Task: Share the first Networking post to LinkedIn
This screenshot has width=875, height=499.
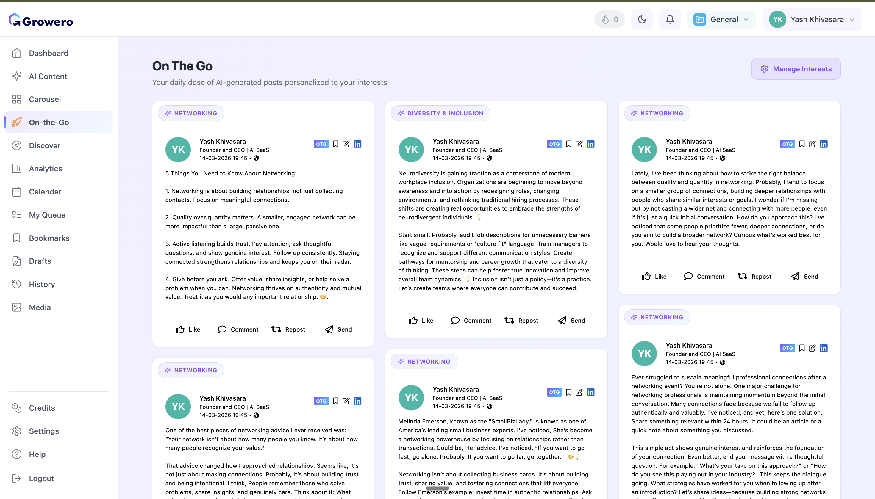Action: tap(358, 144)
